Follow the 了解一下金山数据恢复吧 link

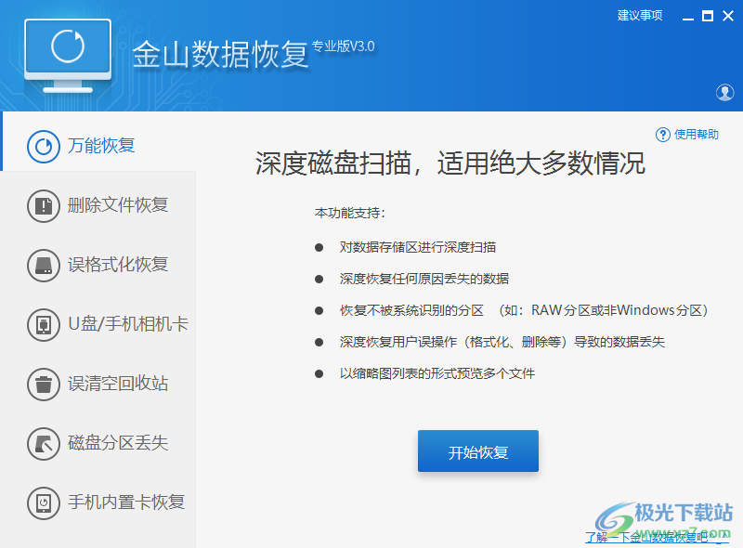657,537
